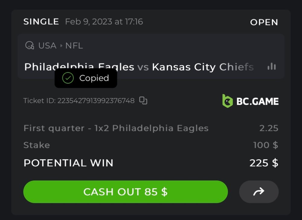
Task: Open the USA country breadcrumb
Action: (47, 46)
